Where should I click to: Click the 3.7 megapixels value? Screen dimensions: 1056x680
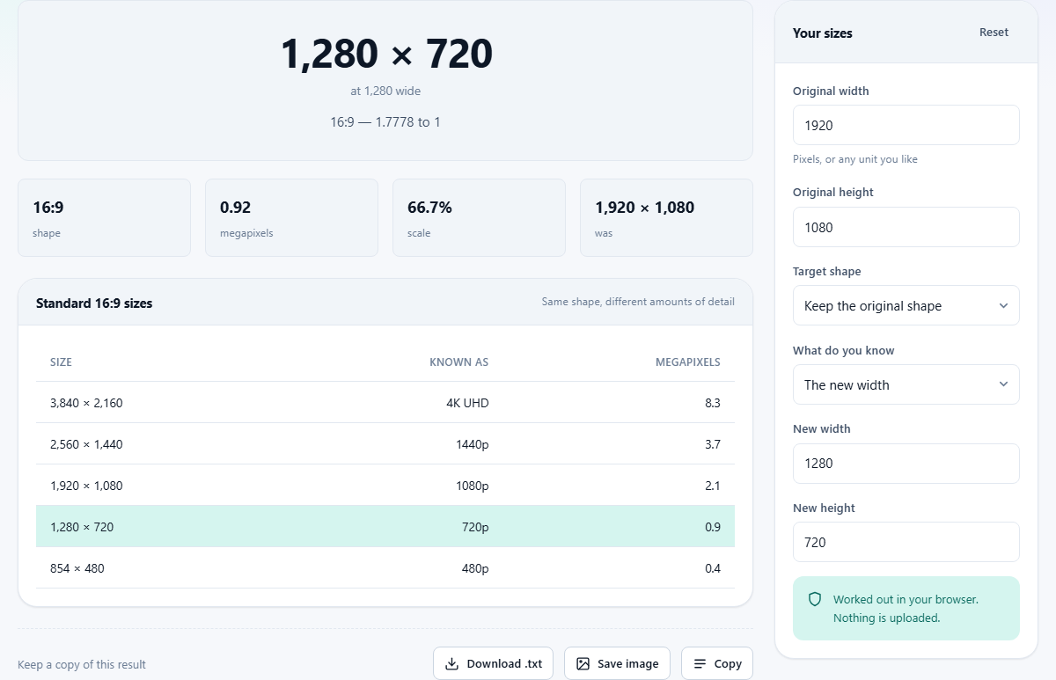(x=713, y=444)
